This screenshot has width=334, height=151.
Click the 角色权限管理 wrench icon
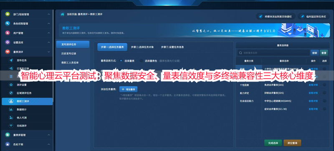(8, 24)
